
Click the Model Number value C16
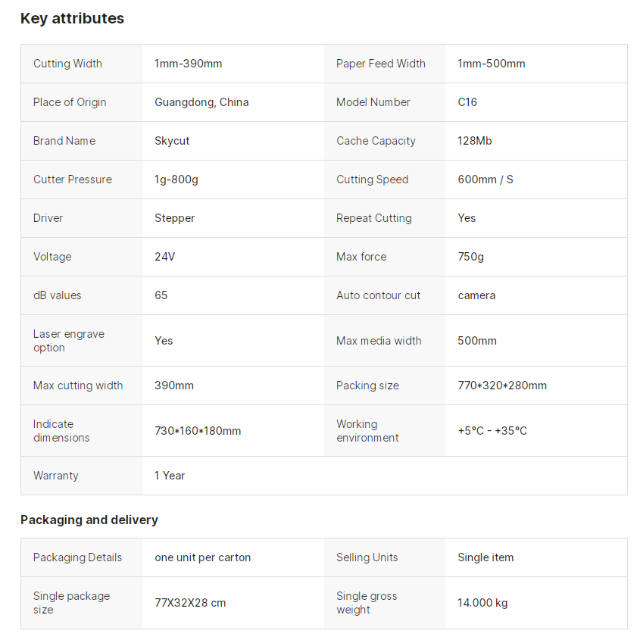pyautogui.click(x=467, y=102)
